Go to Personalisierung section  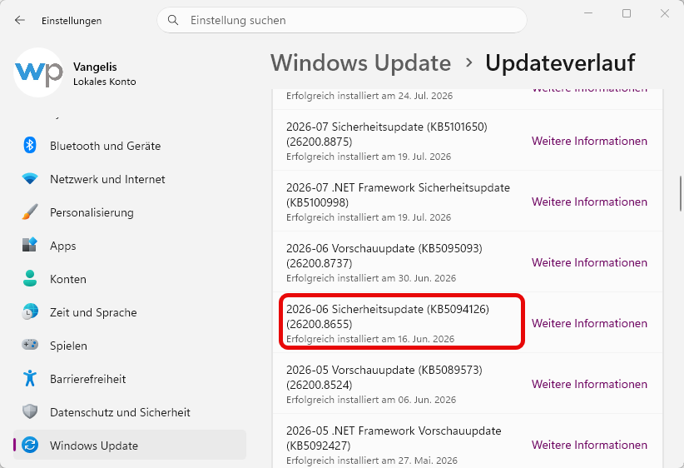130,212
